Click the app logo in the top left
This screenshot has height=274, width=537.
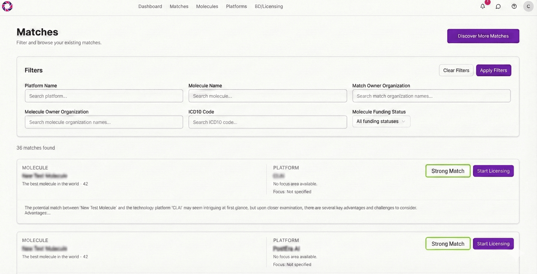point(7,6)
